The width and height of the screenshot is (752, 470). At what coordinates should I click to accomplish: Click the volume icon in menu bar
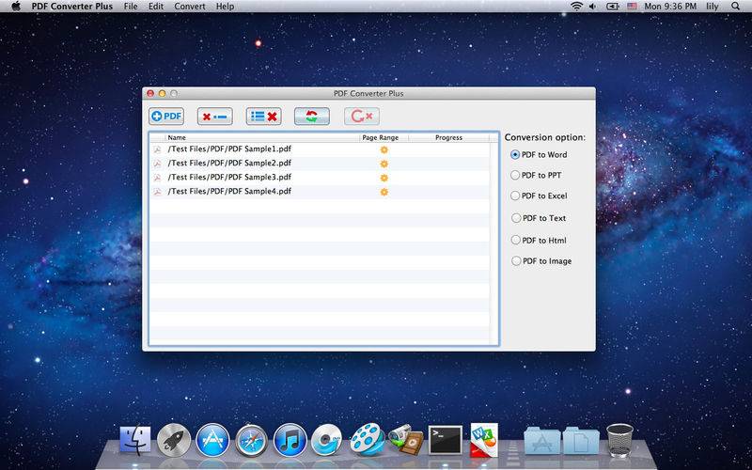pyautogui.click(x=593, y=7)
